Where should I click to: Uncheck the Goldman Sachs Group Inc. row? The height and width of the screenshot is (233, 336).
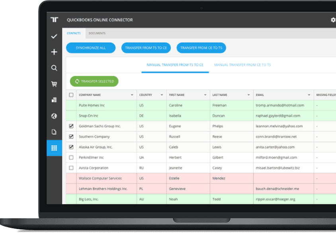click(x=70, y=126)
